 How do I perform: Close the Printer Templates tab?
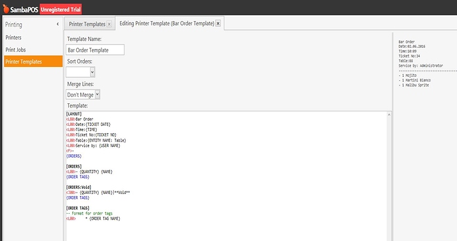[x=109, y=24]
